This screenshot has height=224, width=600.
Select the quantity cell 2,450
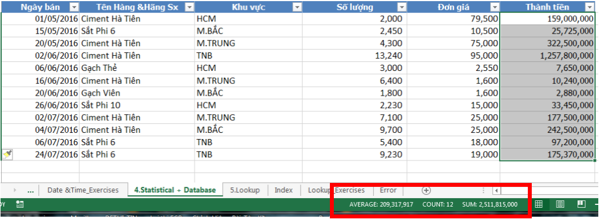[x=355, y=31]
